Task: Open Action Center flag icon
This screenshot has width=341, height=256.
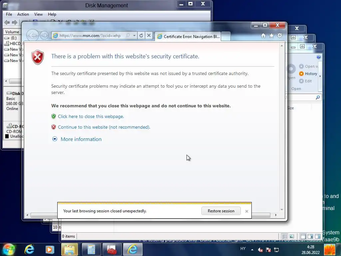Action: coord(268,250)
